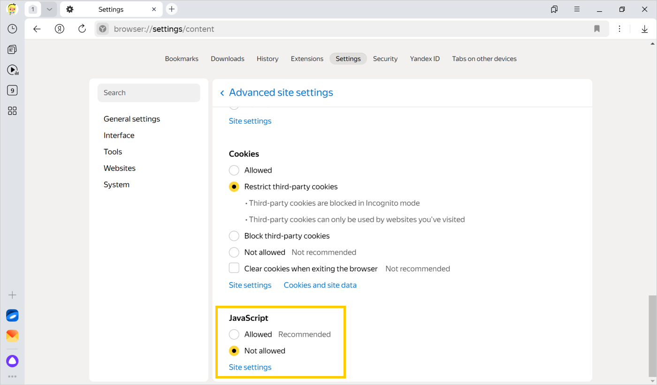Reload the page with refresh icon
The height and width of the screenshot is (385, 657).
[82, 29]
